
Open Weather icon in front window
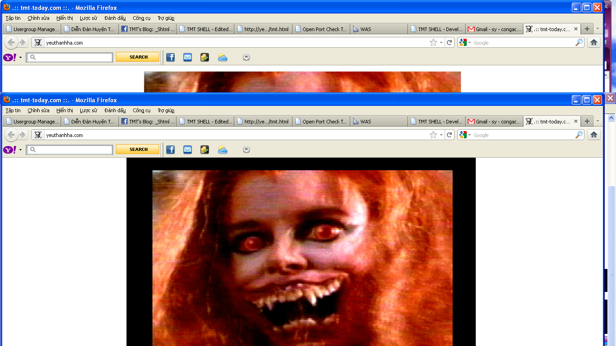pos(223,150)
